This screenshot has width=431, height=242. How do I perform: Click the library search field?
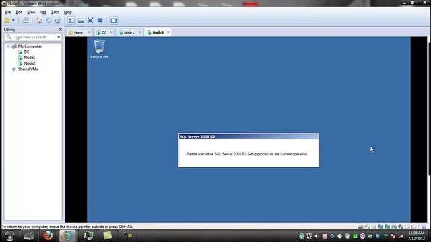tap(32, 37)
